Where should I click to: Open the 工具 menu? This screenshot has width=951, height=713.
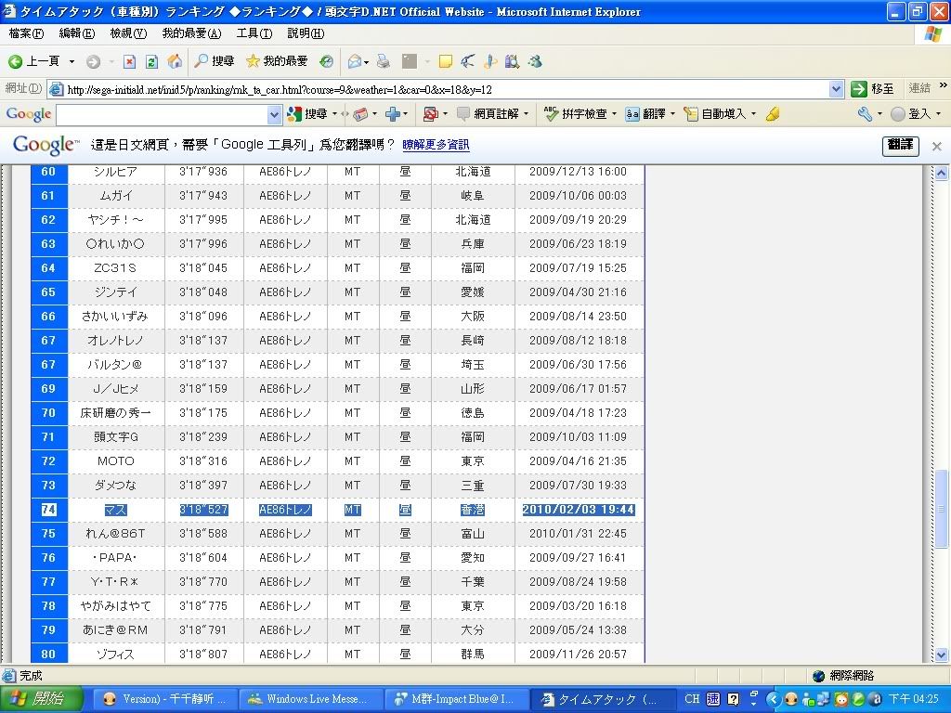tap(254, 33)
